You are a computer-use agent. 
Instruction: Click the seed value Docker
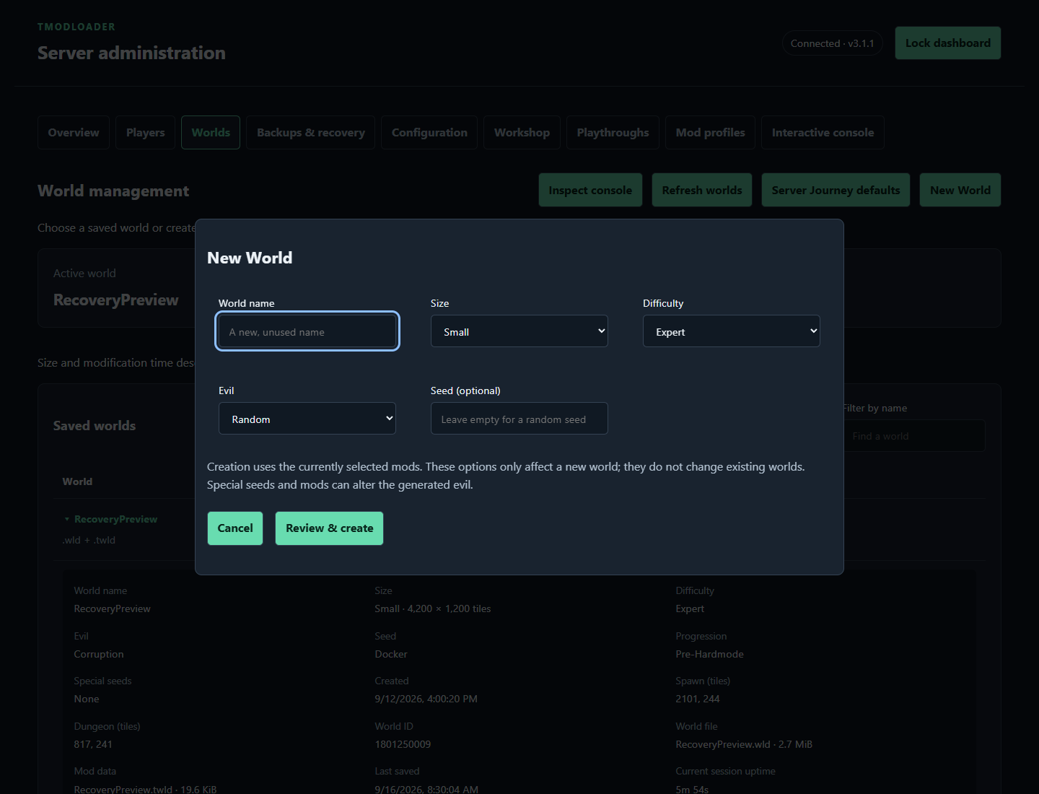tap(391, 654)
